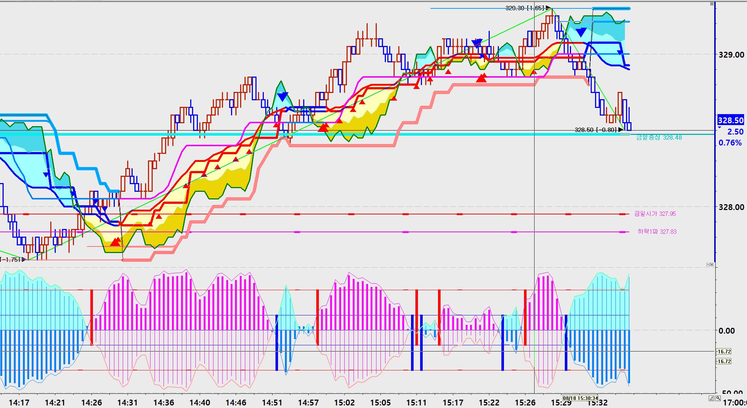Click large red buy arrow near 14:30
The width and height of the screenshot is (747, 408).
pos(116,242)
